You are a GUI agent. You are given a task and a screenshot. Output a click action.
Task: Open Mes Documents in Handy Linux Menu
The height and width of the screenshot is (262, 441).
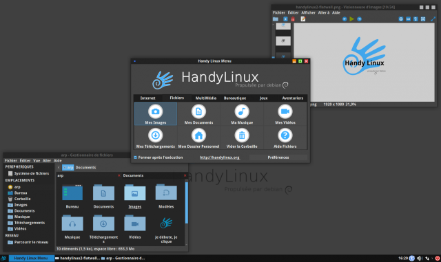tap(198, 113)
